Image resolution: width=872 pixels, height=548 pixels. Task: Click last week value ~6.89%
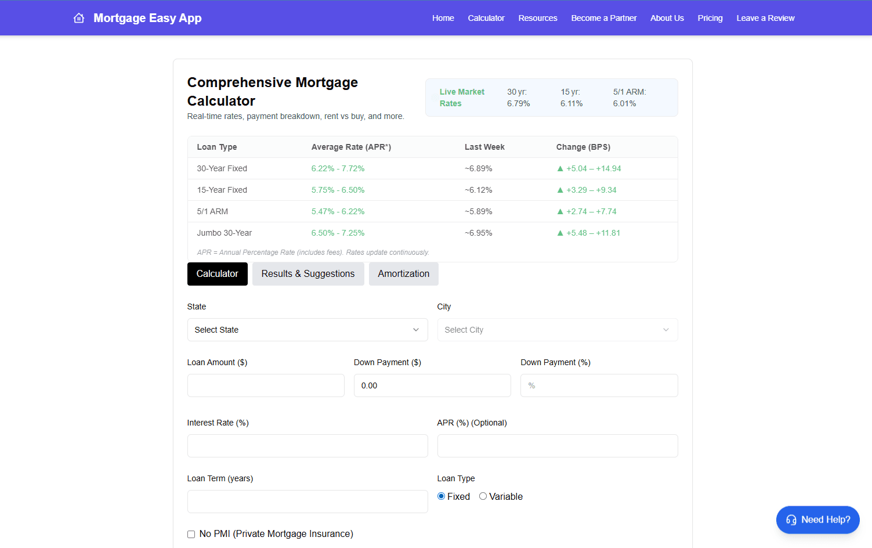(479, 168)
